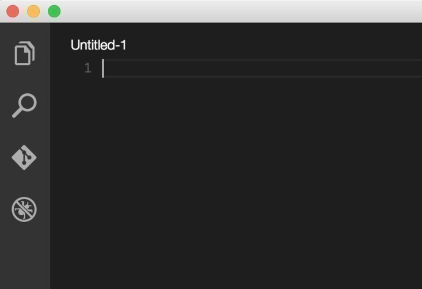This screenshot has height=289, width=422.
Task: Click the gap between Explorer and Search icons
Action: click(25, 79)
